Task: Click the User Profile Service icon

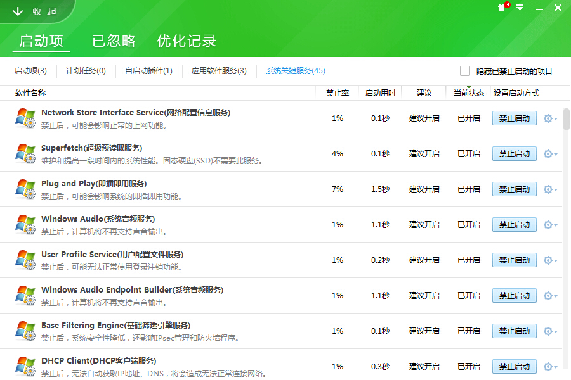Action: pyautogui.click(x=25, y=260)
